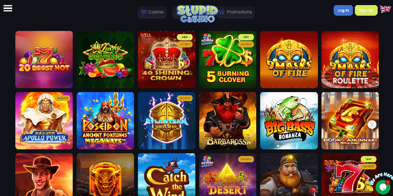Open the Promotions tab
The image size is (393, 196).
coord(236,12)
